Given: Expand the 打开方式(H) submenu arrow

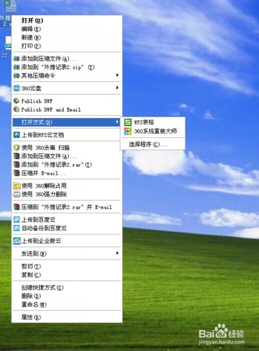Looking at the screenshot, I should click(x=117, y=122).
